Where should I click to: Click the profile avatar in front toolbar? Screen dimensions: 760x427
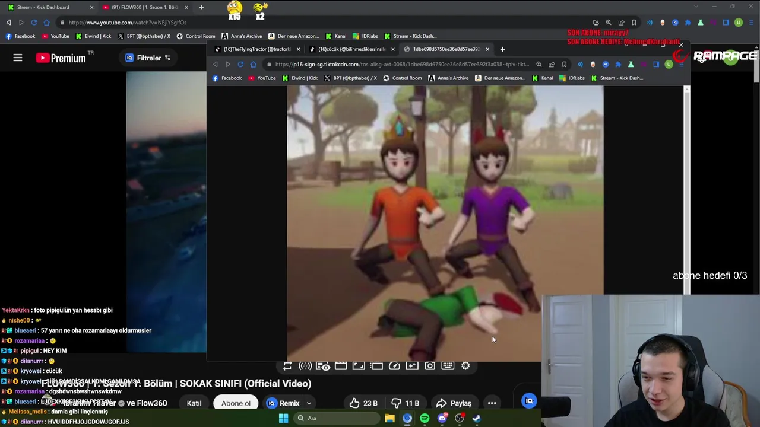(x=669, y=64)
